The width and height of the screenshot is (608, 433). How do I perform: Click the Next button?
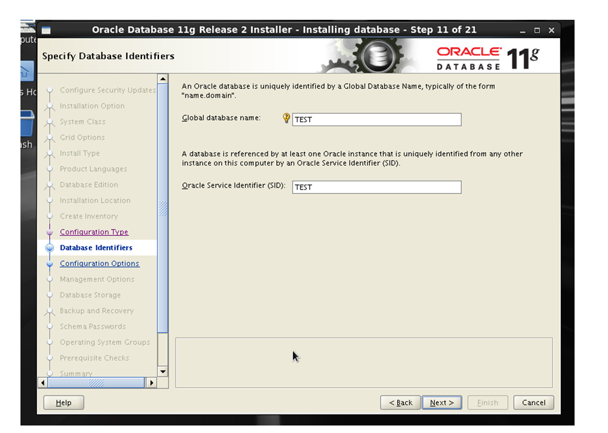(x=441, y=402)
